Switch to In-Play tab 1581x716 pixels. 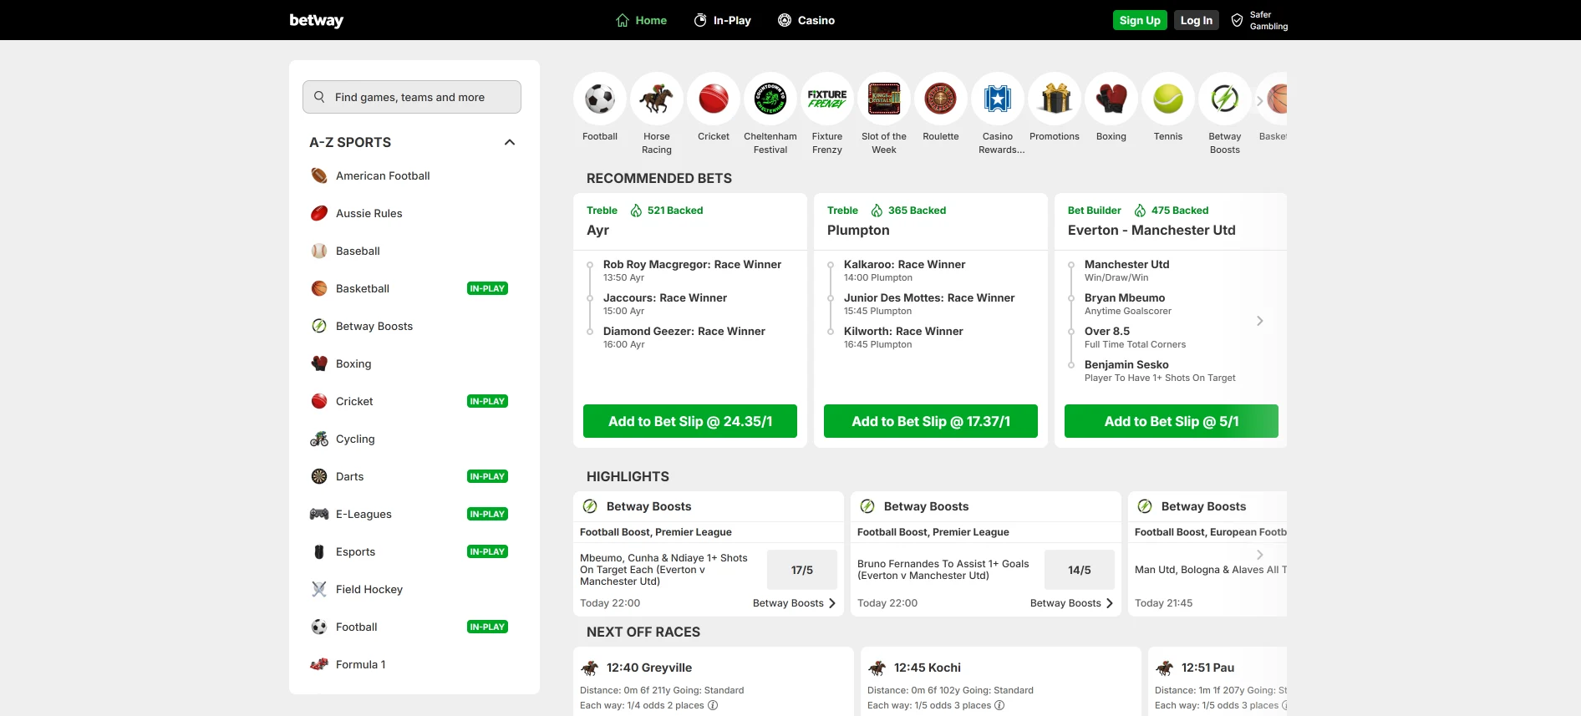click(x=723, y=20)
